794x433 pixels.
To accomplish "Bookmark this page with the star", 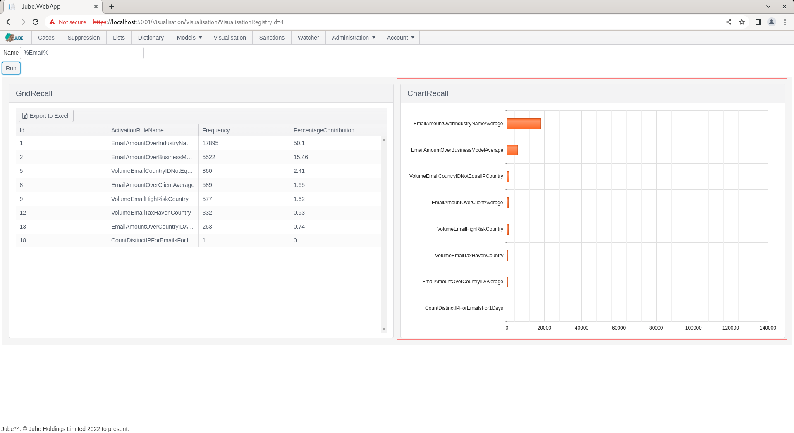I will 742,22.
